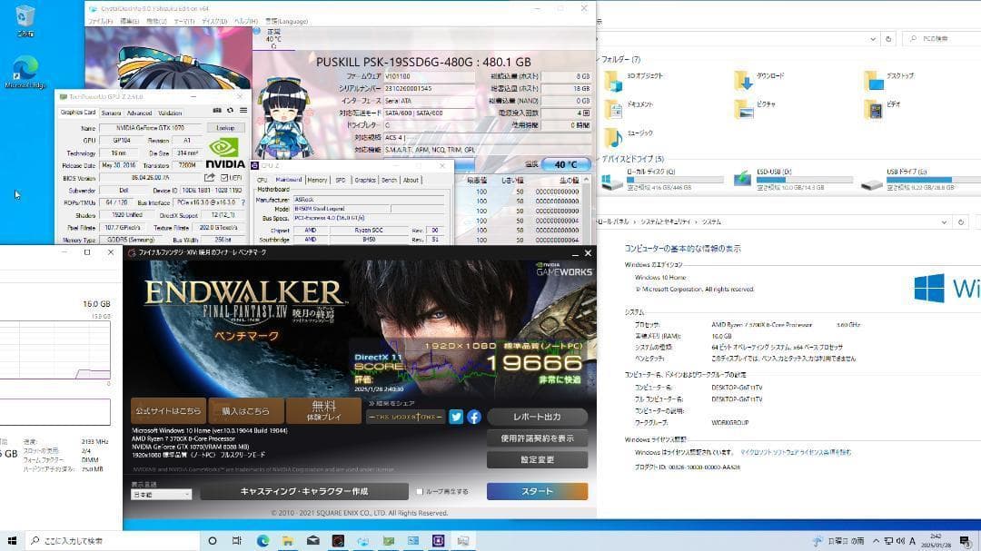The width and height of the screenshot is (981, 551).
Task: Click the BIOS export share icon in GPU-Z
Action: (211, 178)
